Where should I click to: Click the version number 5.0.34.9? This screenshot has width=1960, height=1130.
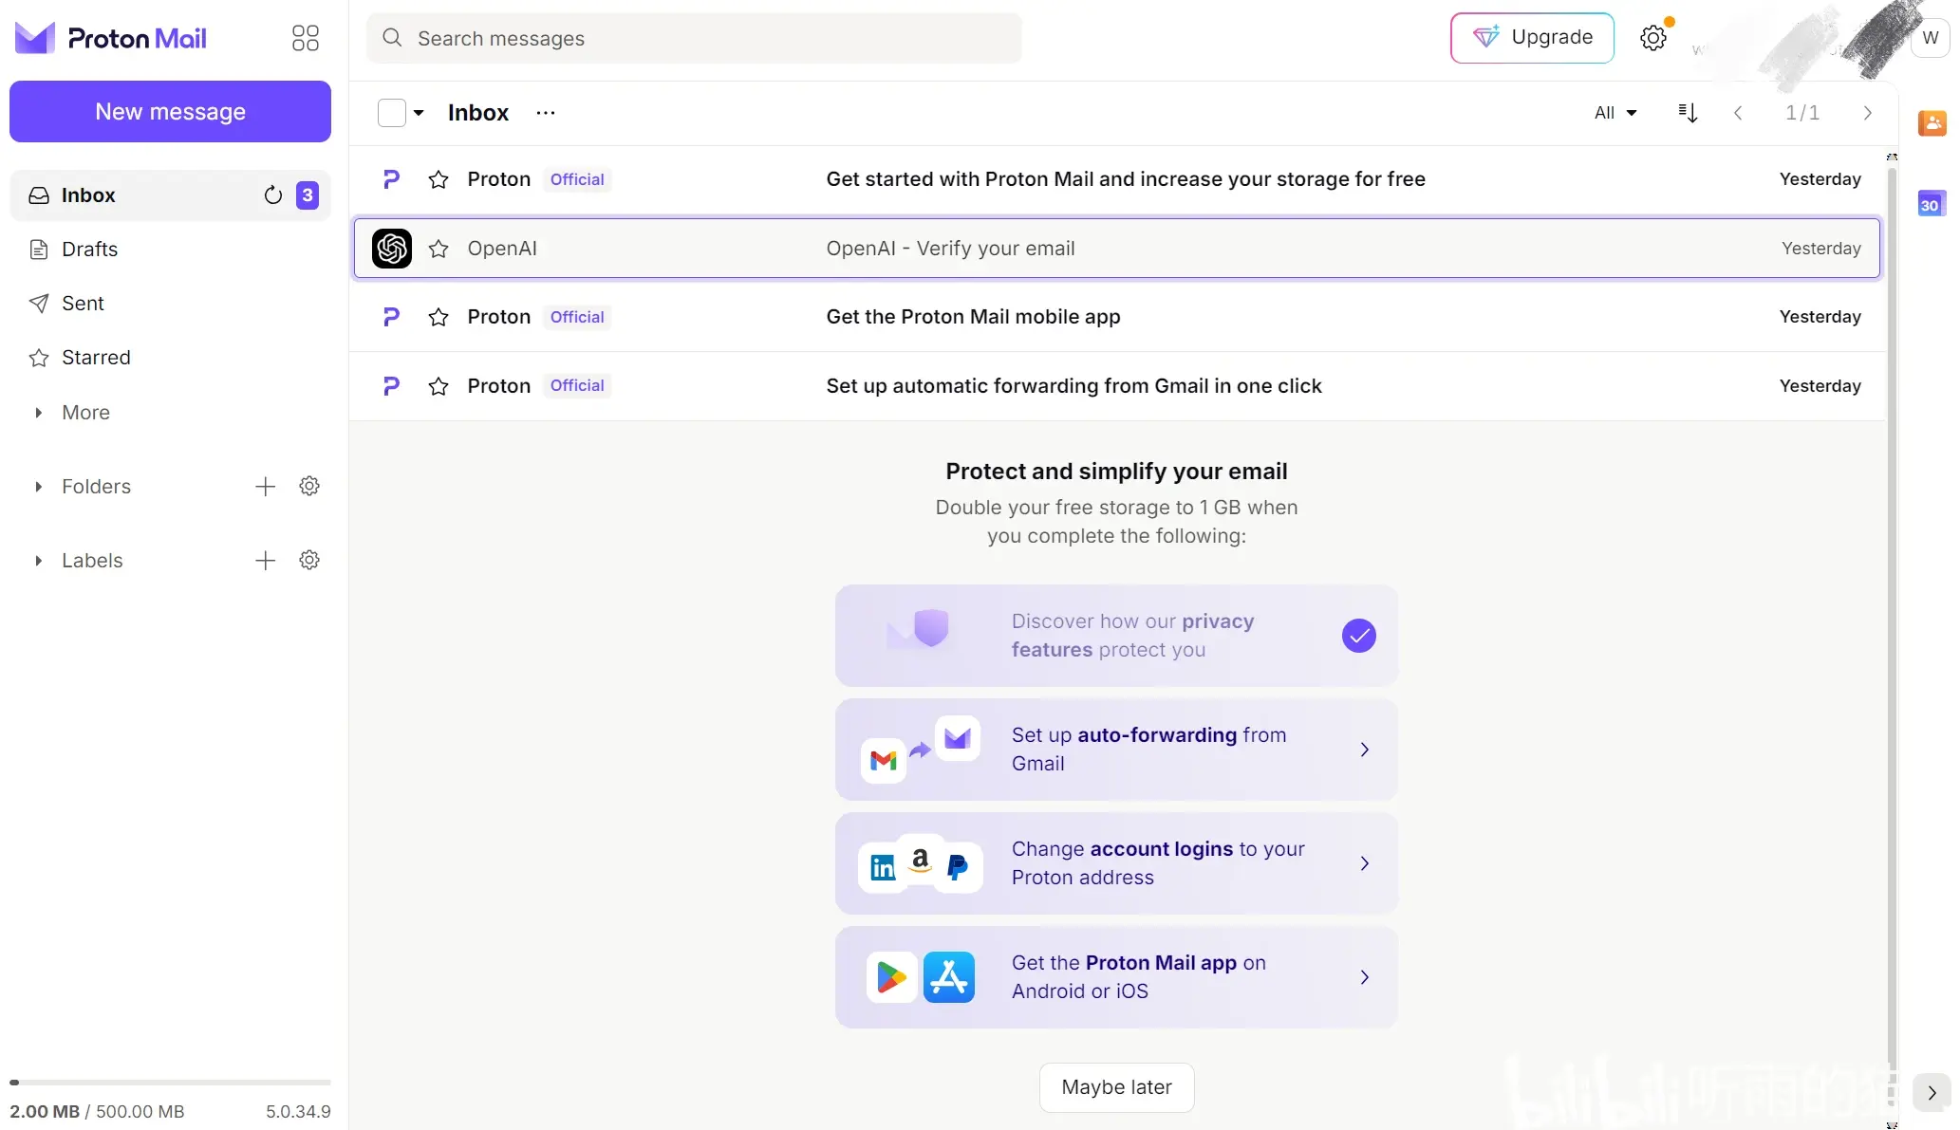[x=298, y=1112]
